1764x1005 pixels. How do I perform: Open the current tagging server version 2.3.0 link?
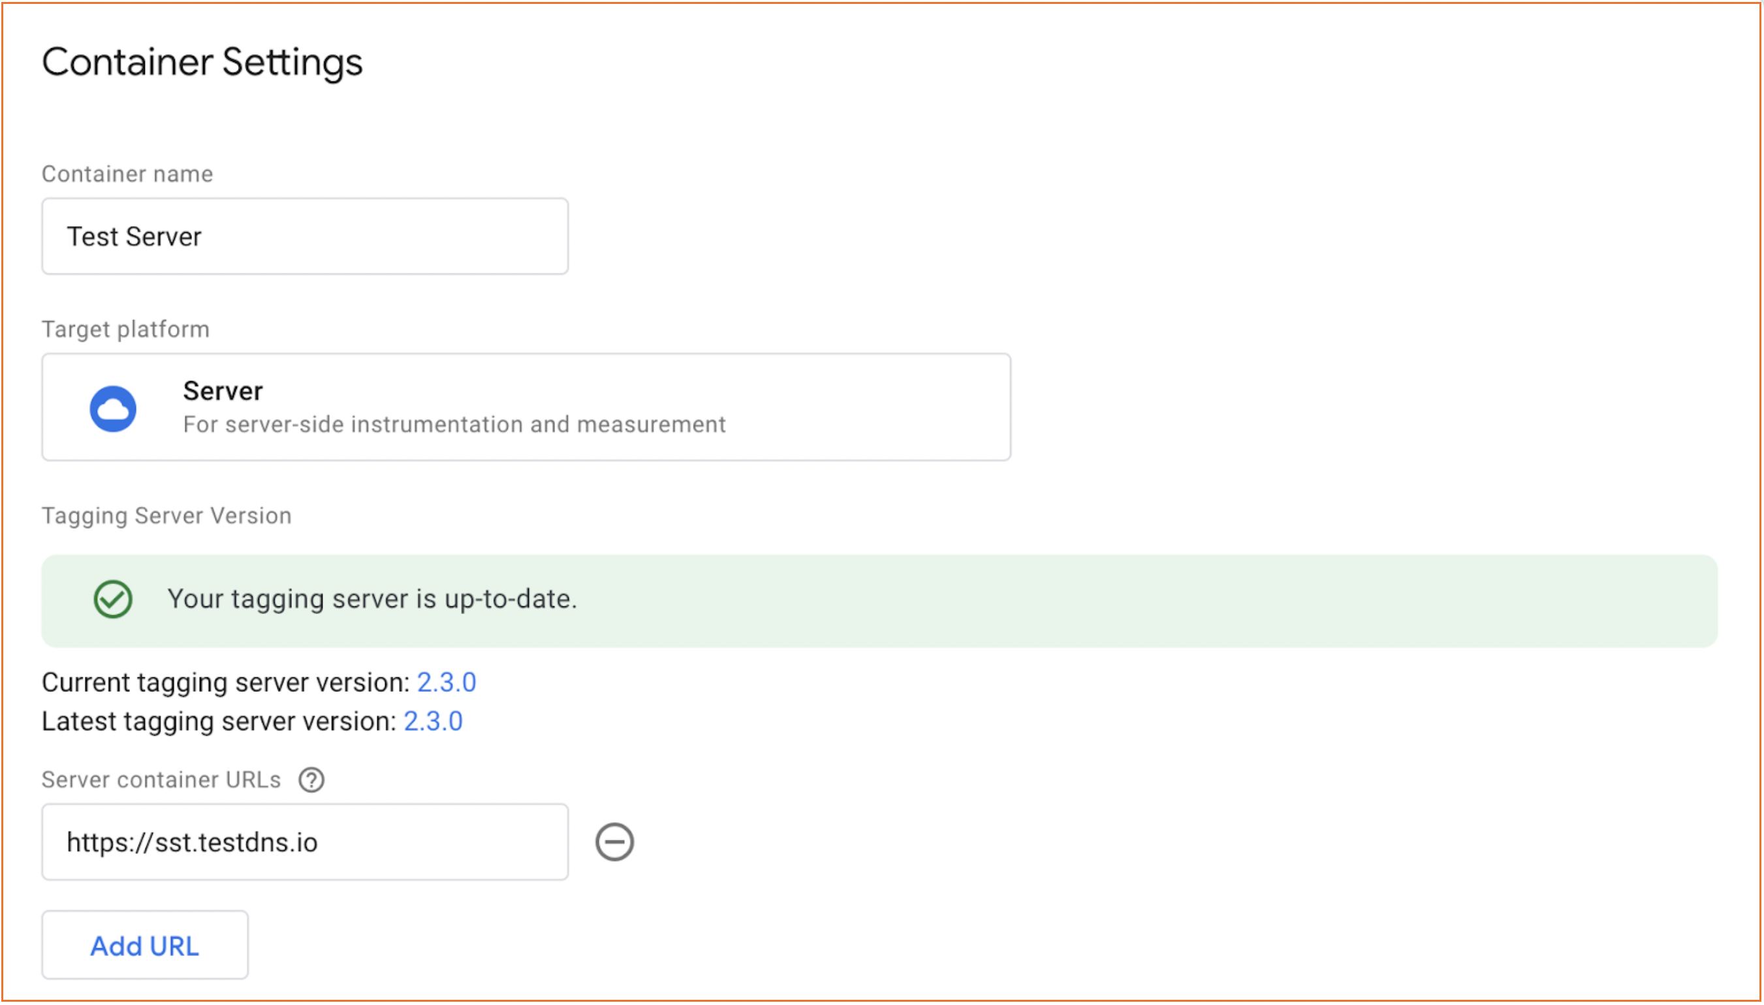pyautogui.click(x=447, y=682)
